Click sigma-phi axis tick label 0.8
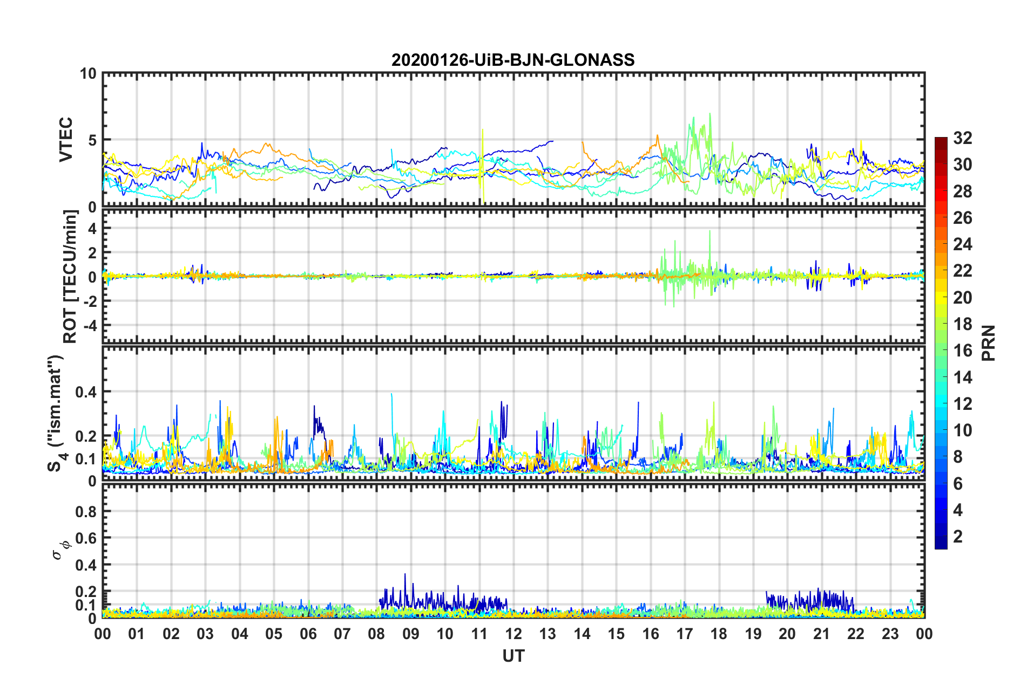Viewport: 1027px width, 686px height. (x=86, y=511)
